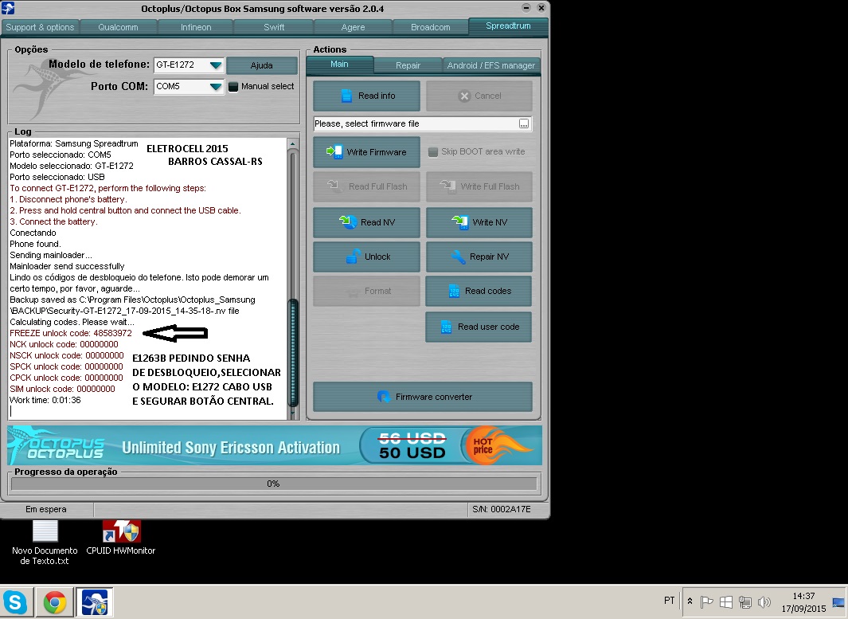This screenshot has height=619, width=848.
Task: Click the network tray icon
Action: point(745,601)
